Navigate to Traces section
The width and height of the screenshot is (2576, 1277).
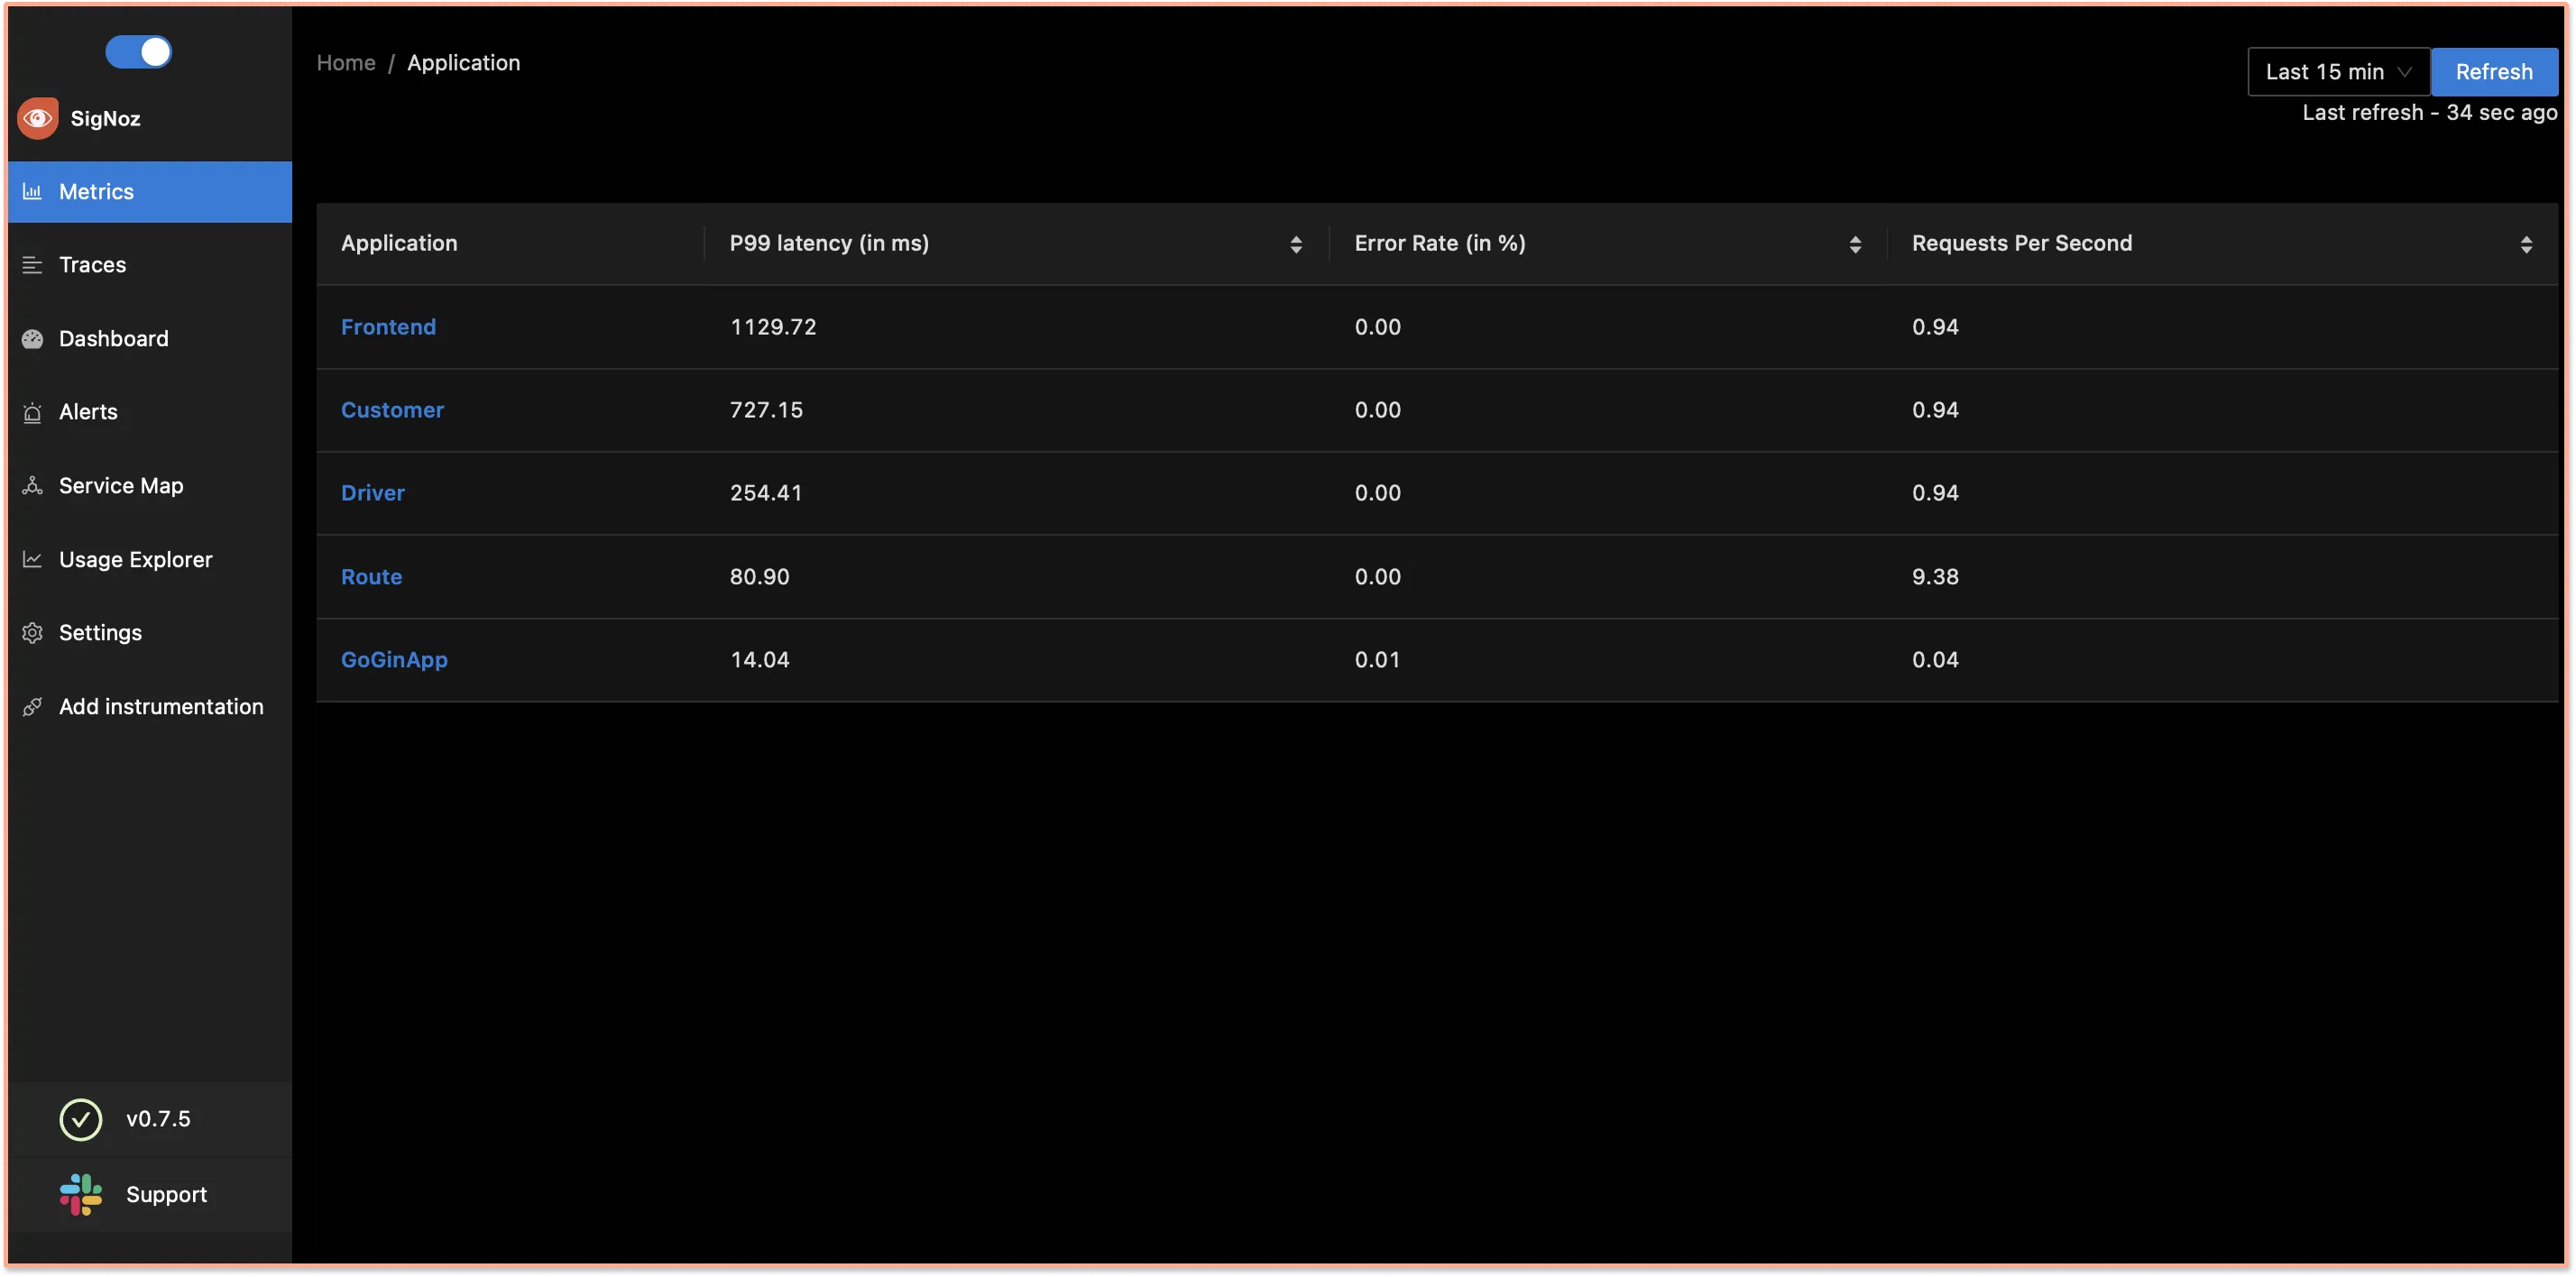92,263
